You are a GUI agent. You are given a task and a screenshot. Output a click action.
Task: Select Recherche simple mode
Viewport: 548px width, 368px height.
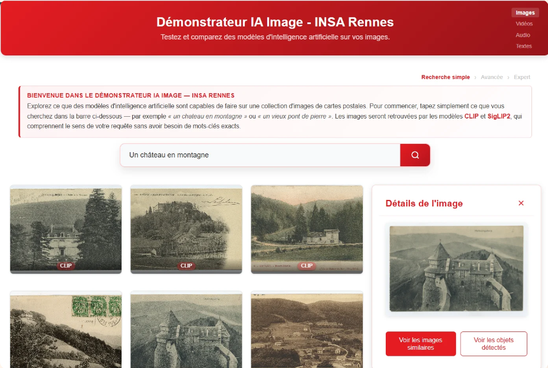click(445, 77)
